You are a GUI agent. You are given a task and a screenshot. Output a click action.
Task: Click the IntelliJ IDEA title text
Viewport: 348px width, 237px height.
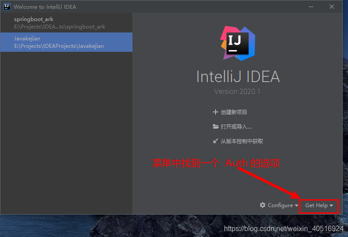click(x=238, y=77)
